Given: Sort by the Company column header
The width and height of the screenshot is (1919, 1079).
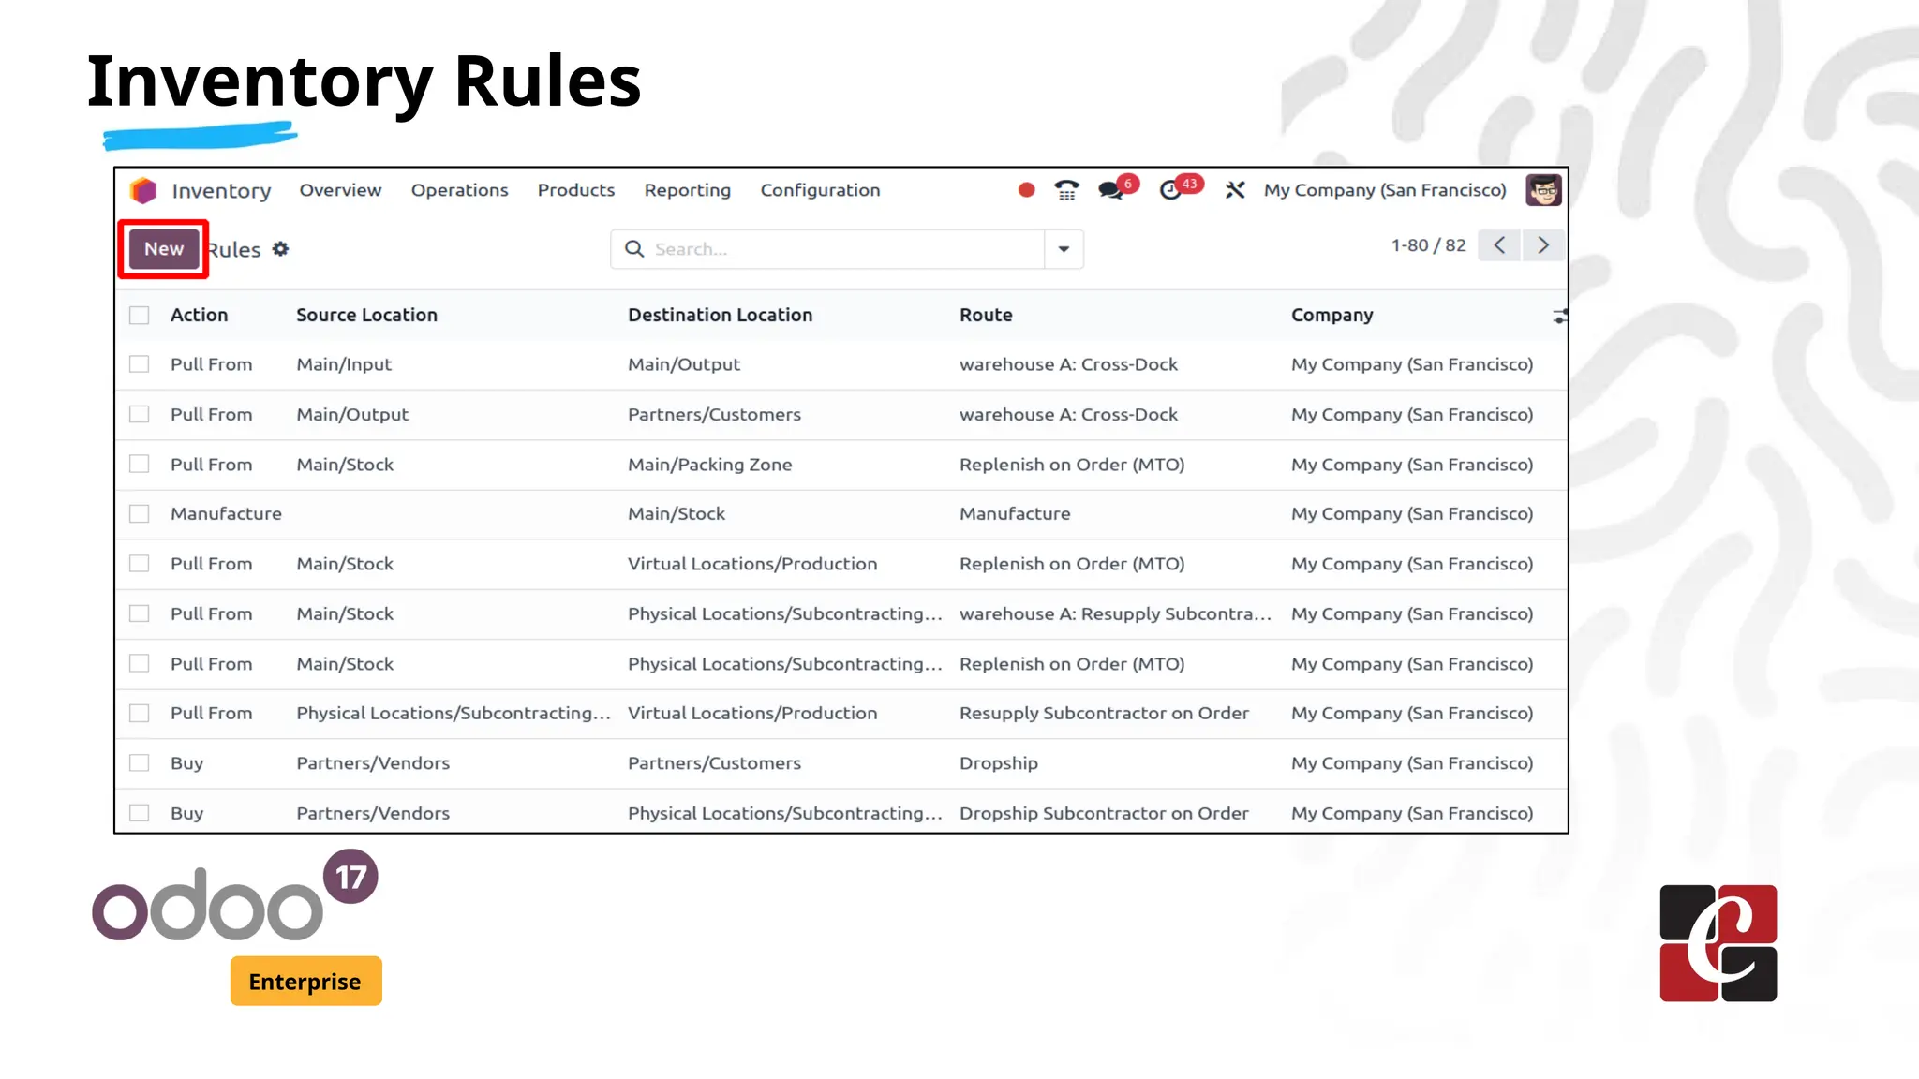Looking at the screenshot, I should 1331,316.
